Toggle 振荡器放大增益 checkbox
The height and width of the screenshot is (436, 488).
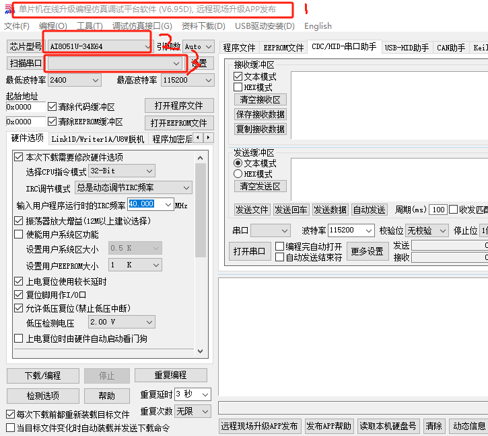[x=18, y=221]
